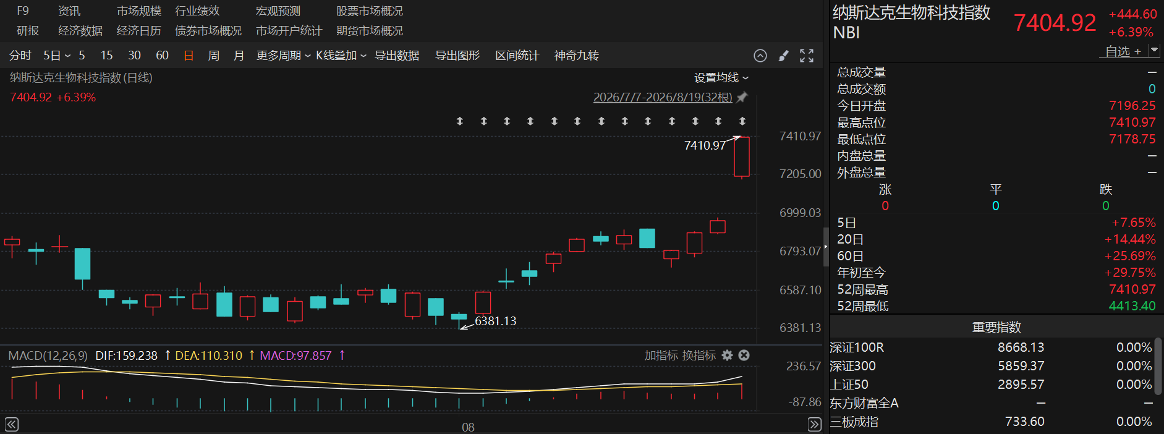Select 深证300 index row

(x=992, y=366)
